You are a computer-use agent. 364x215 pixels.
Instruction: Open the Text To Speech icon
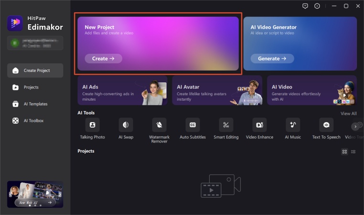(x=326, y=125)
